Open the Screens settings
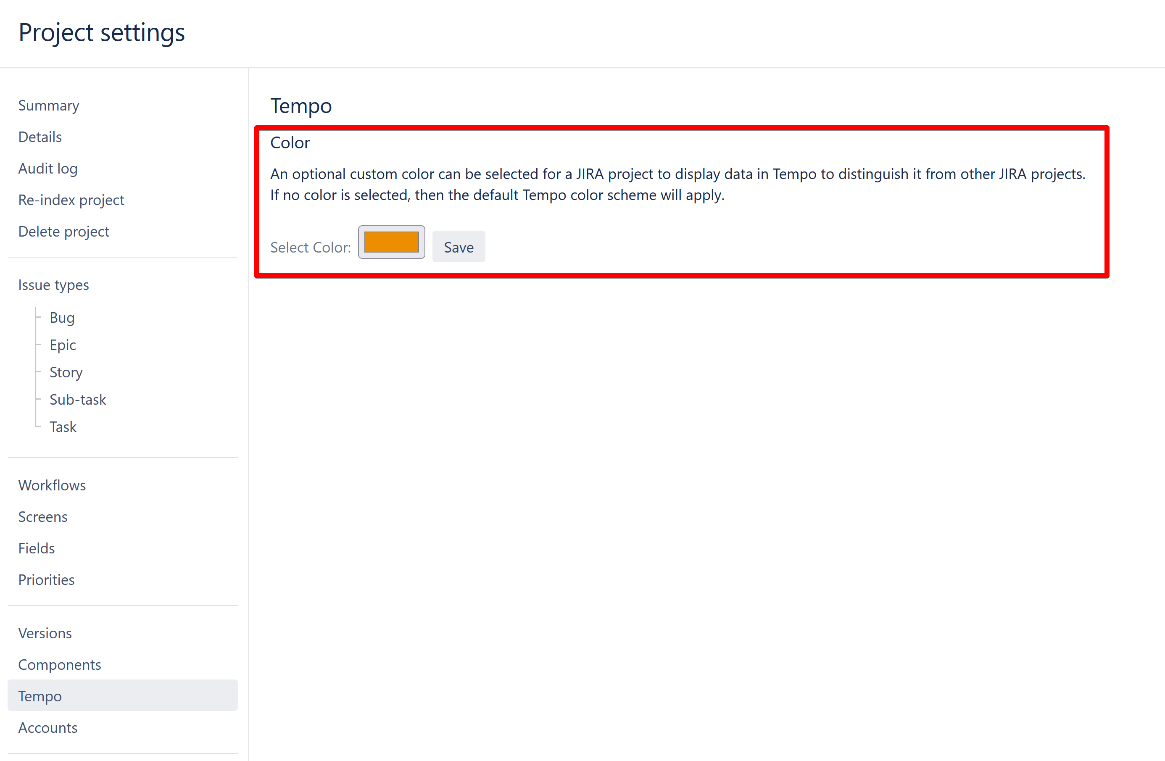The height and width of the screenshot is (761, 1165). click(x=42, y=516)
